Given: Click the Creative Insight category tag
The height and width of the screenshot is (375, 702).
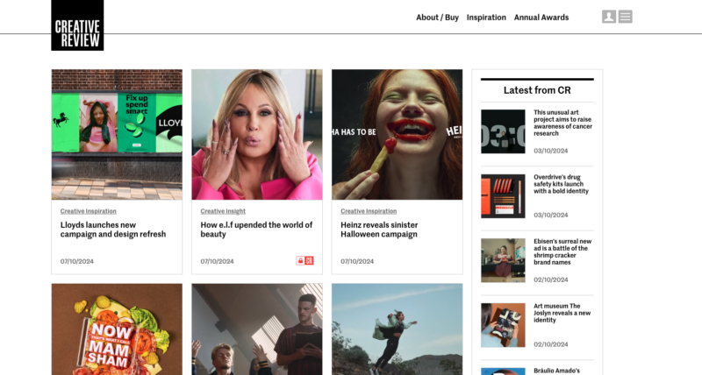Looking at the screenshot, I should [223, 211].
